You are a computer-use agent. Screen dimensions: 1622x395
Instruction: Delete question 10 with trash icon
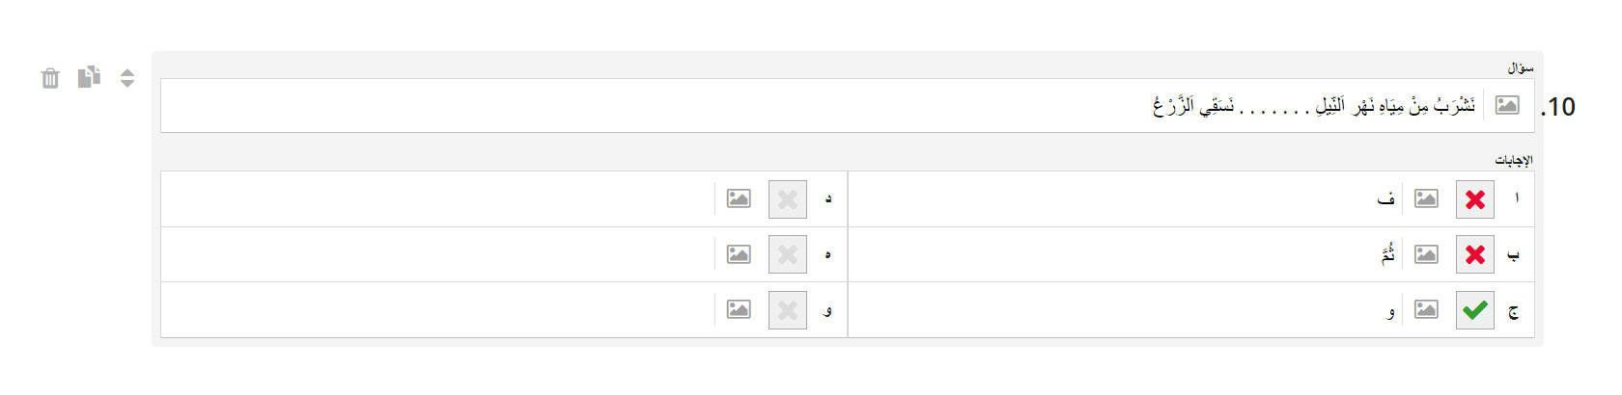coord(50,78)
